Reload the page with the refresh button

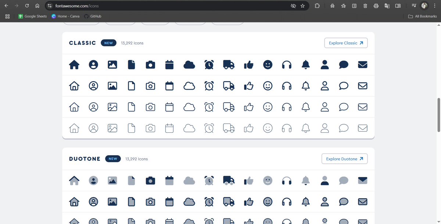(27, 6)
